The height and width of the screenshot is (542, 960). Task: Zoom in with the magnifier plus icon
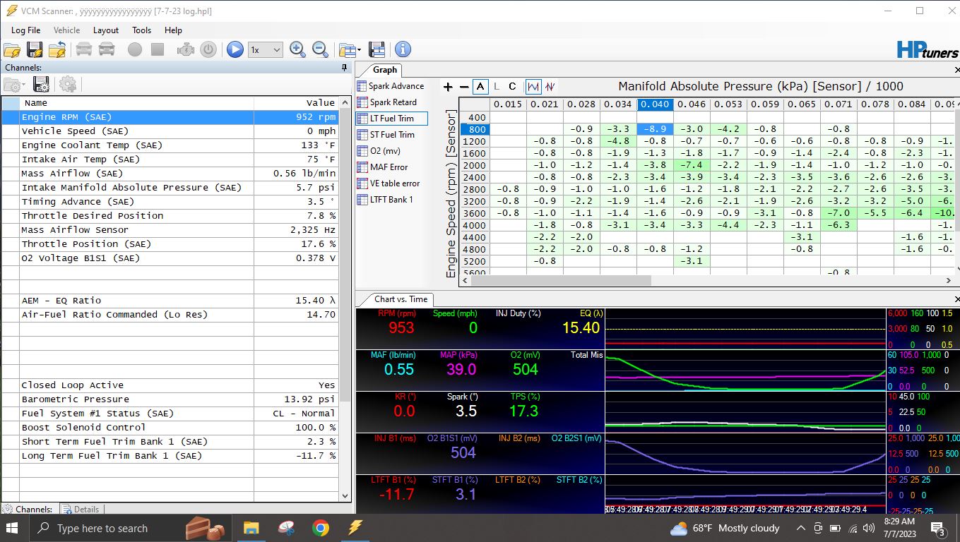point(298,49)
